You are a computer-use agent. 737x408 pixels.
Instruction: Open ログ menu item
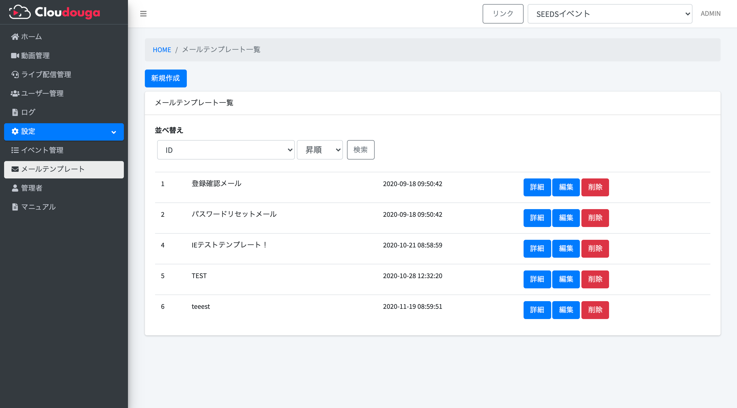tap(64, 112)
